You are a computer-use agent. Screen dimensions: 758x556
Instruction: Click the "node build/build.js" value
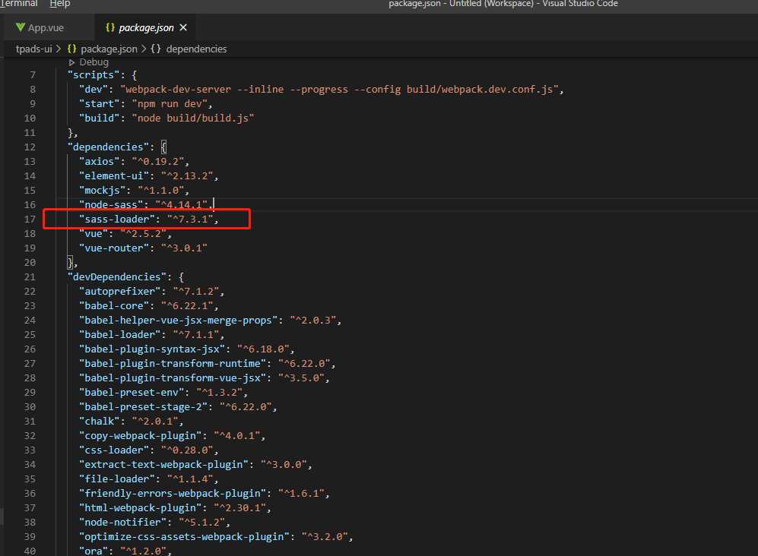click(x=193, y=118)
